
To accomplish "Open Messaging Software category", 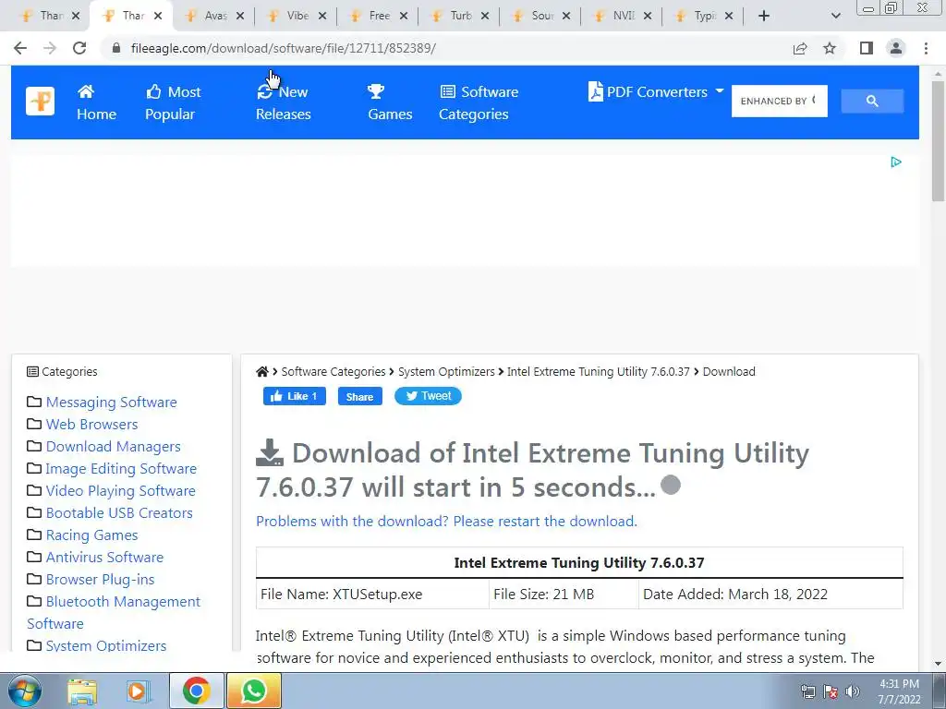I will click(x=111, y=403).
